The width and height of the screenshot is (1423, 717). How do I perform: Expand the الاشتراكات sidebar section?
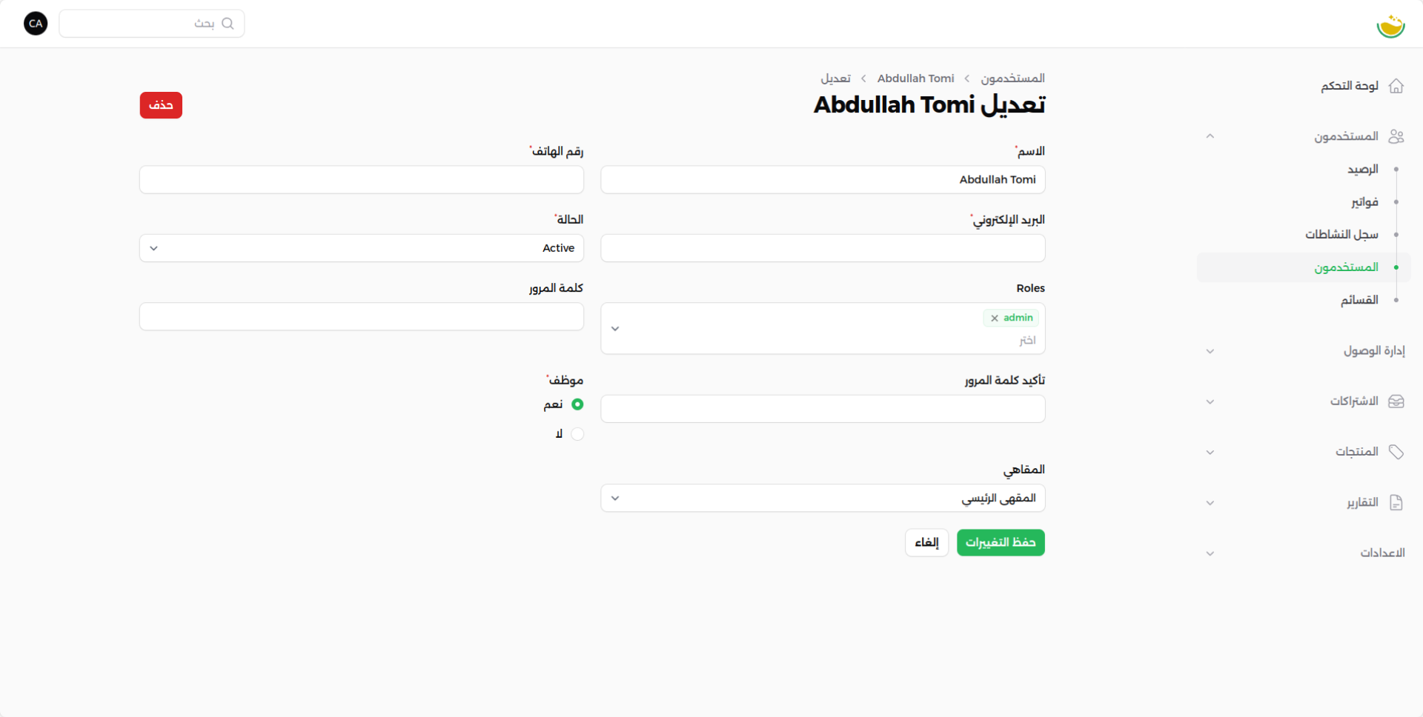coord(1210,401)
